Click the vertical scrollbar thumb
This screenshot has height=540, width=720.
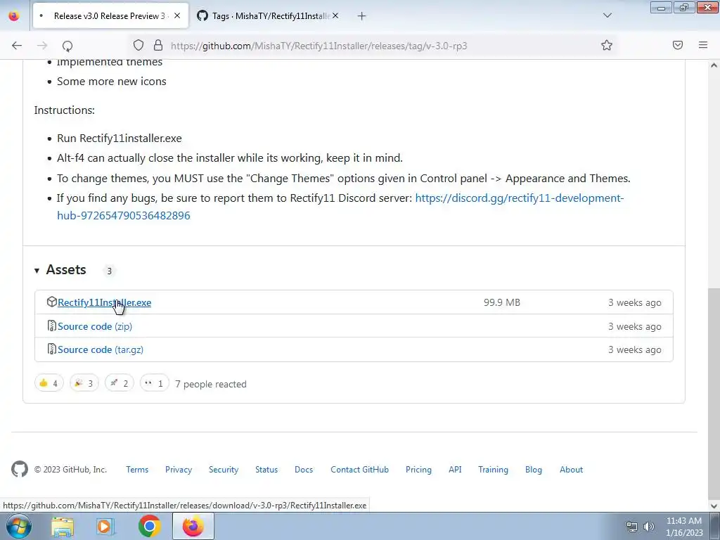point(714,392)
